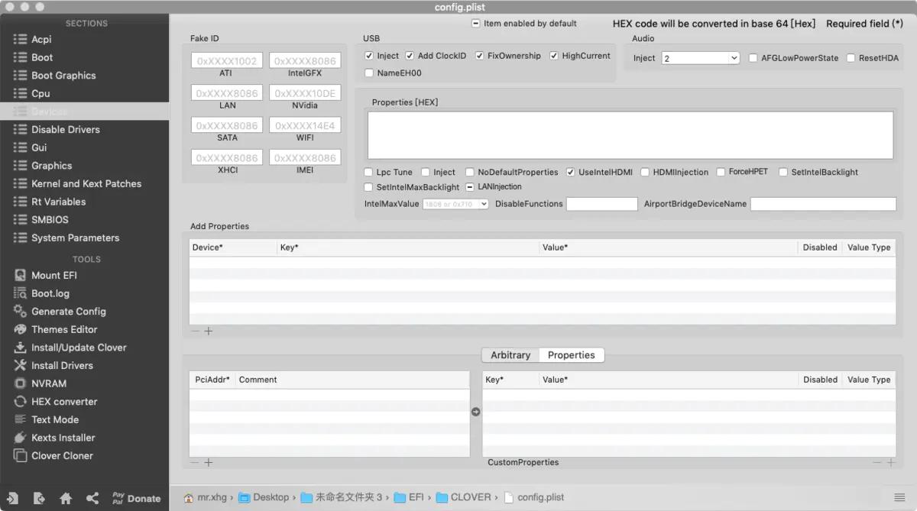Viewport: 917px width, 511px height.
Task: Switch to the Arbitrary tab
Action: coord(509,354)
